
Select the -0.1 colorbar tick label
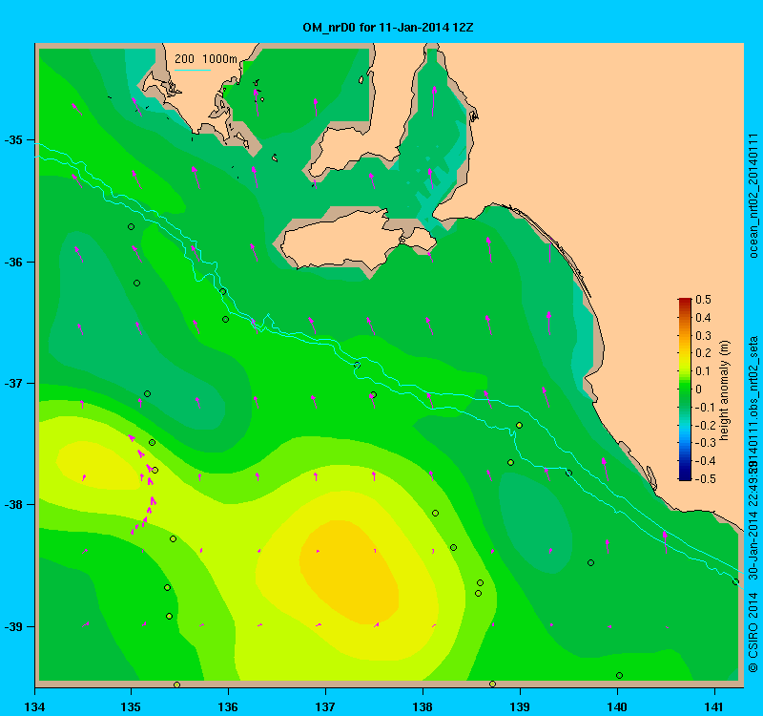click(x=704, y=408)
